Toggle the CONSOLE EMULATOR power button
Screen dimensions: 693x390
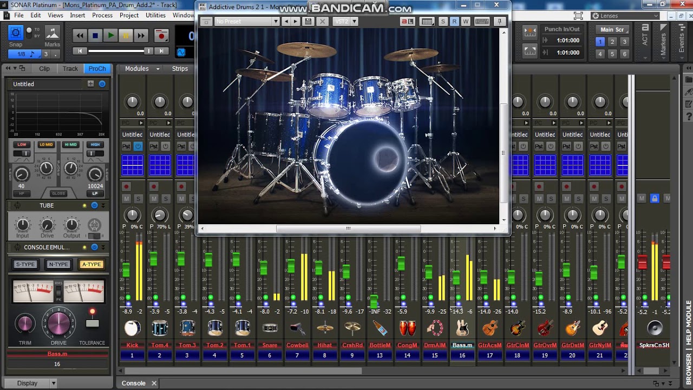[x=94, y=247]
